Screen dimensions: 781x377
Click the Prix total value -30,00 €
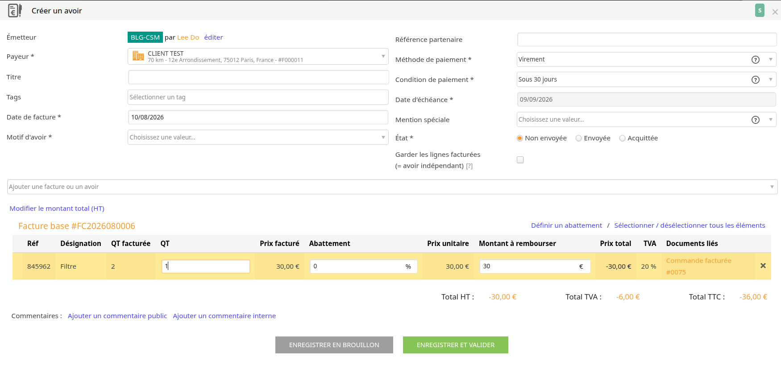point(619,266)
